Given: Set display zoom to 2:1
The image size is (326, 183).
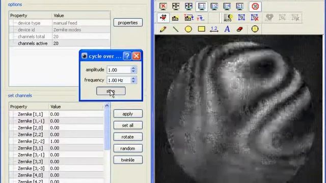Looking at the screenshot, I should 239,7.
